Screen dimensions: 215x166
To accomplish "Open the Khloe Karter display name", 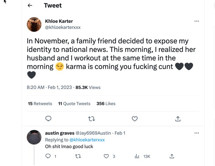I will (59, 21).
